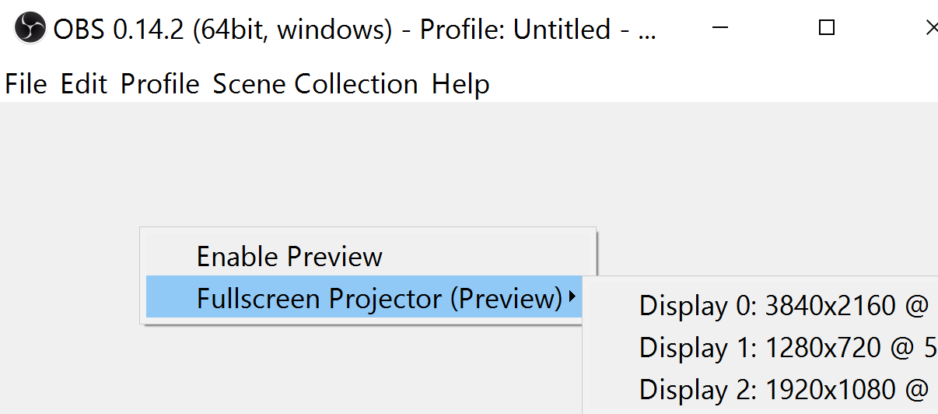
Task: Minimize the OBS window
Action: [723, 29]
